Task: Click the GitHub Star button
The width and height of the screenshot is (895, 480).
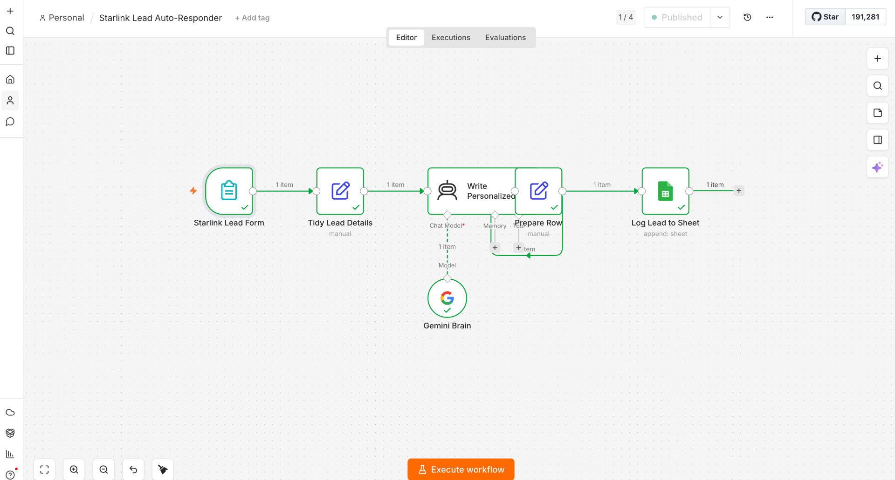Action: coord(825,17)
